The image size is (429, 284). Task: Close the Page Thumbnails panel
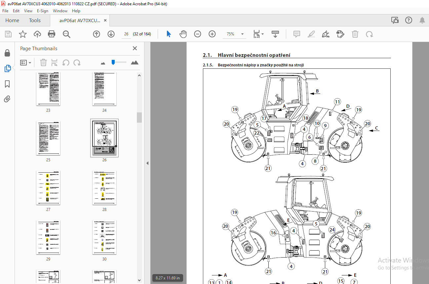pyautogui.click(x=135, y=48)
